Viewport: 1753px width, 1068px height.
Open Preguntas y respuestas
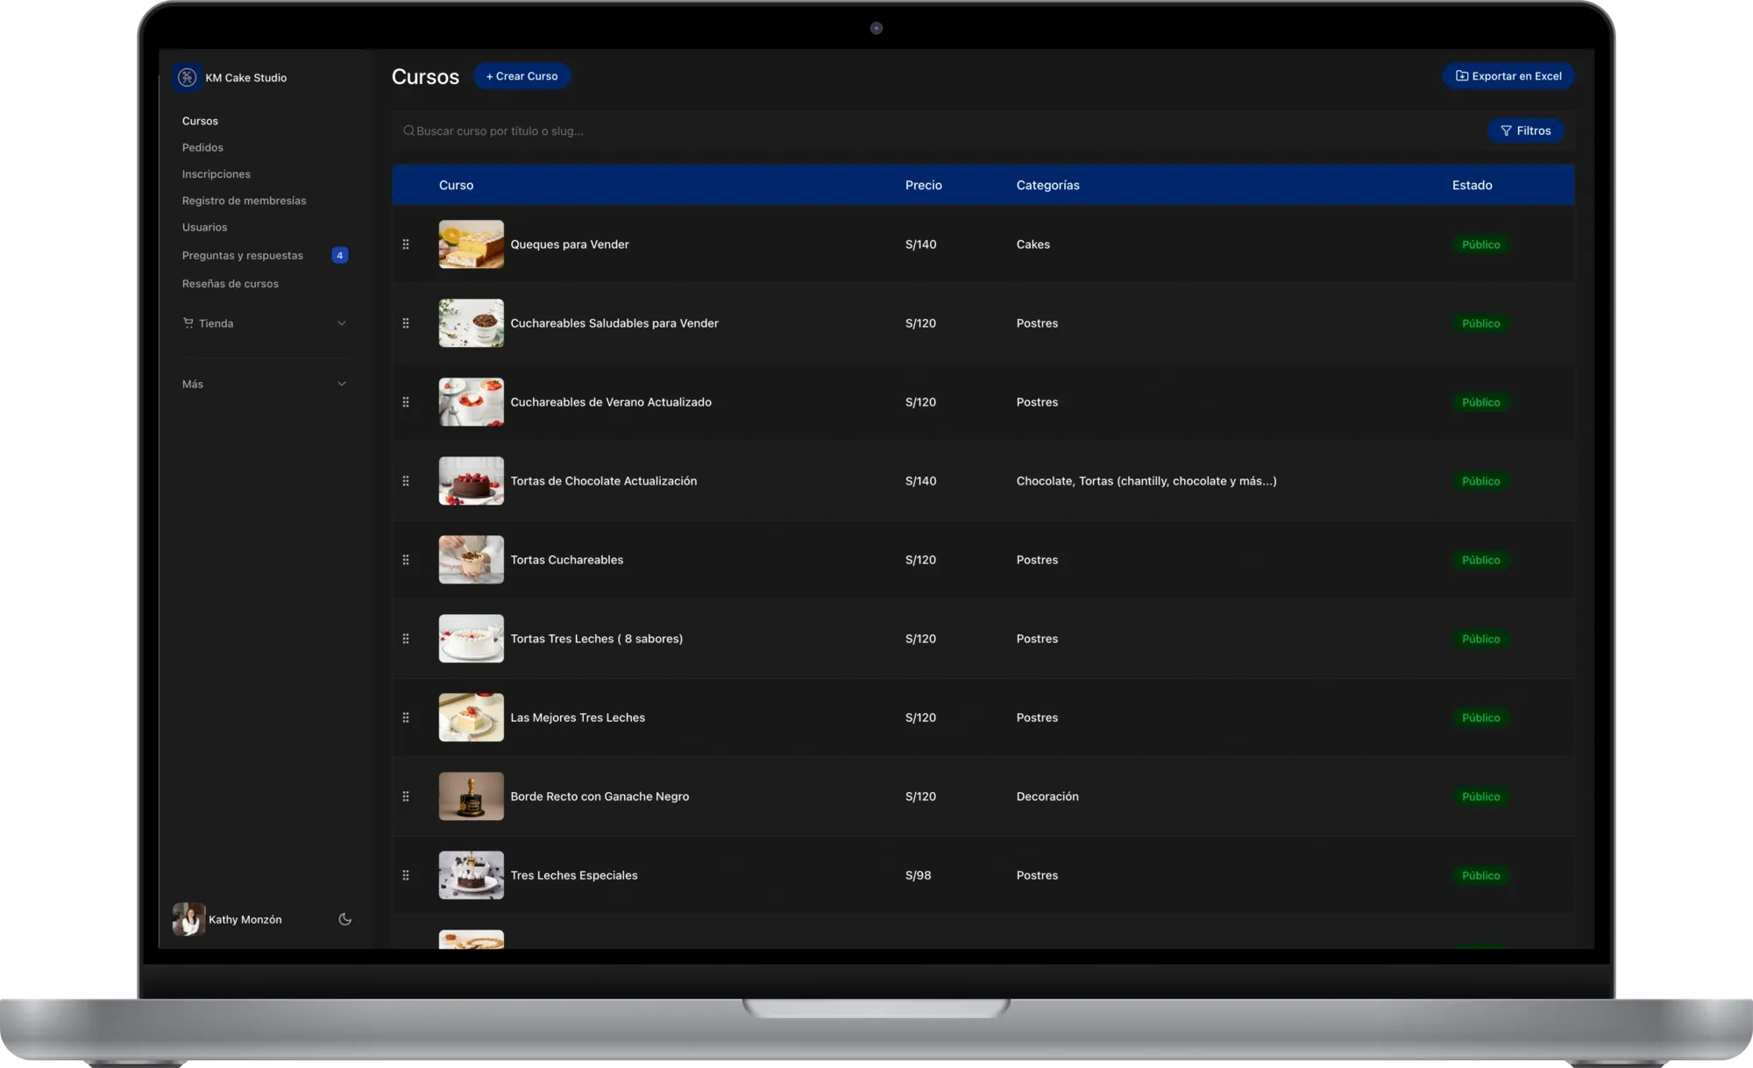click(242, 255)
